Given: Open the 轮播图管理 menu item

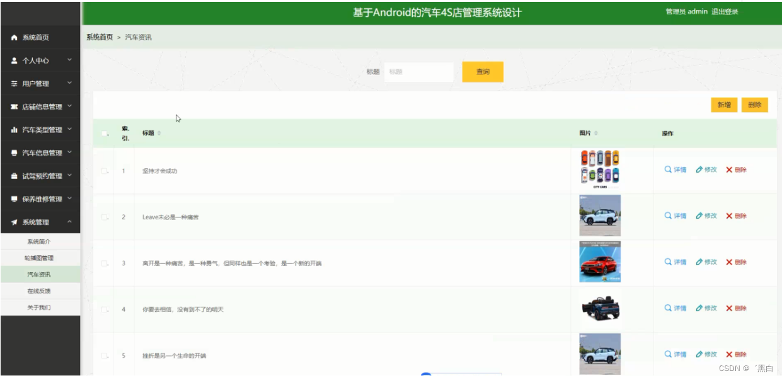Looking at the screenshot, I should [40, 258].
